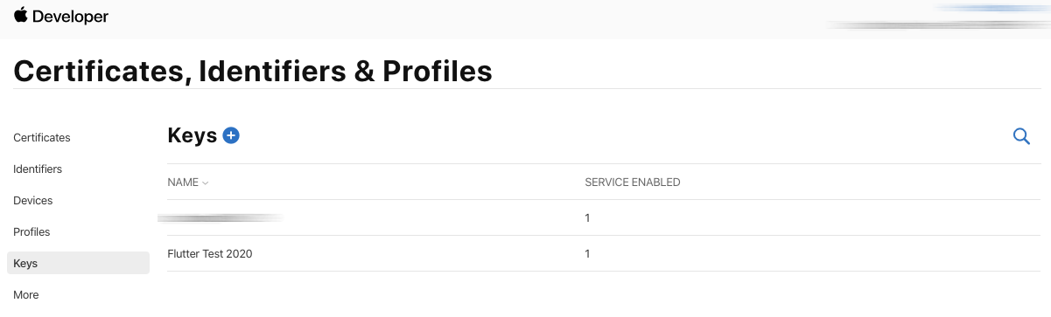Go to Profiles section
1051x317 pixels.
coord(32,232)
